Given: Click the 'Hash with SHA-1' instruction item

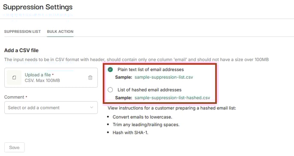Looking at the screenshot, I should [x=130, y=132].
